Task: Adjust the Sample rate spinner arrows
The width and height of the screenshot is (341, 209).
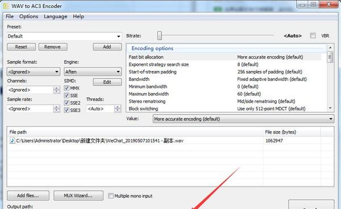Action: coord(56,109)
